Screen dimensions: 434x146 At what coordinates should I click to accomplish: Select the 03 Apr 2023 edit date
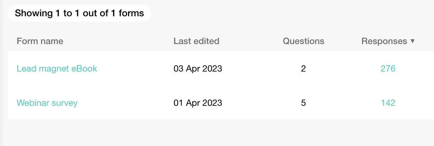click(198, 69)
